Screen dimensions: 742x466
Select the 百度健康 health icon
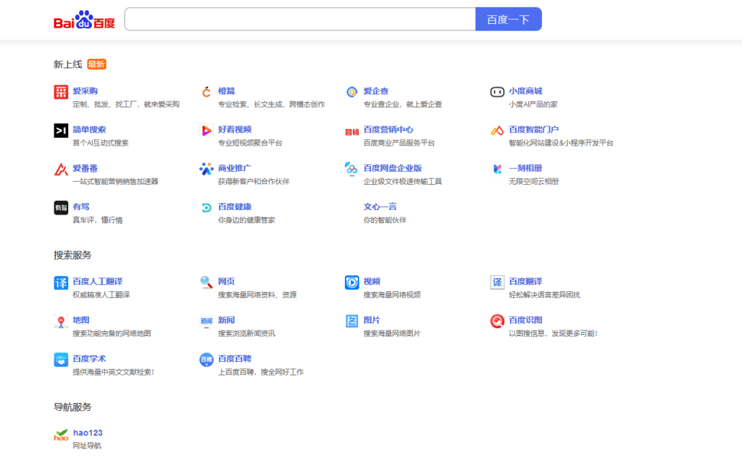pyautogui.click(x=205, y=209)
